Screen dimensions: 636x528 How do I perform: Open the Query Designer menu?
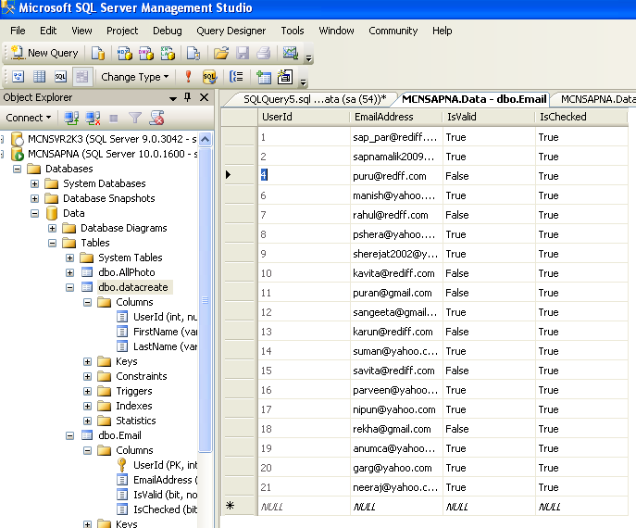[231, 31]
